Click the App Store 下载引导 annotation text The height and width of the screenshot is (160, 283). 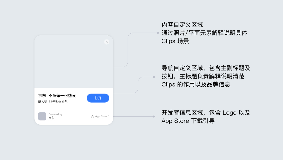(x=188, y=121)
